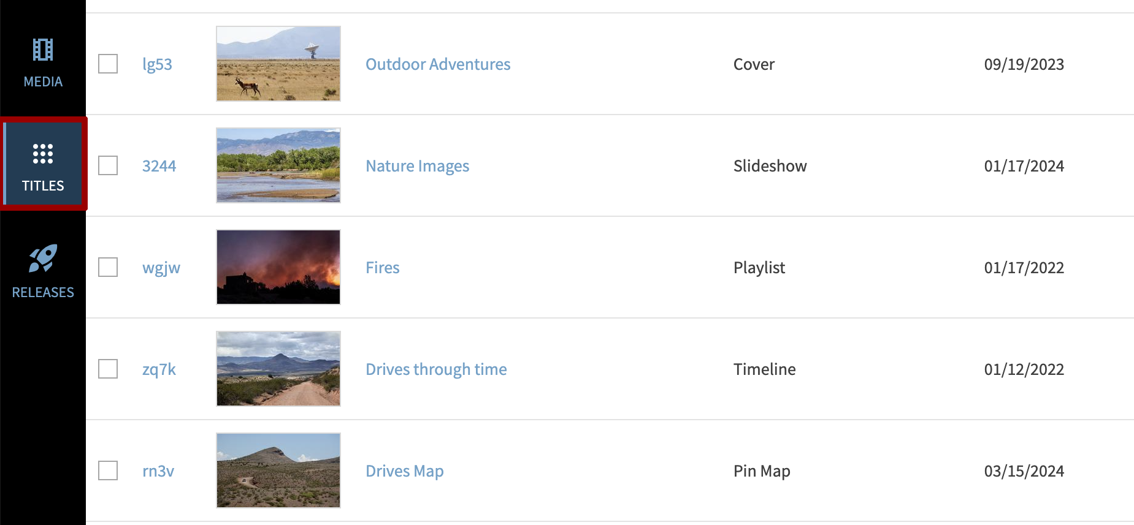Click the antelope thumbnail for Outdoor Adventures
Viewport: 1134px width, 525px height.
278,64
